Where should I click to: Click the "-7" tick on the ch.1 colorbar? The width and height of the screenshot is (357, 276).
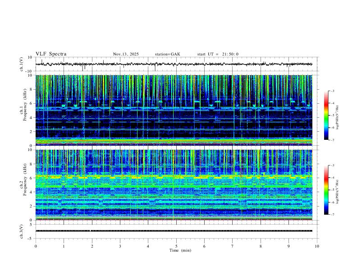pyautogui.click(x=333, y=140)
